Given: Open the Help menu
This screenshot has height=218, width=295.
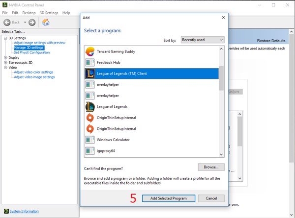Looking at the screenshot, I should tap(66, 13).
